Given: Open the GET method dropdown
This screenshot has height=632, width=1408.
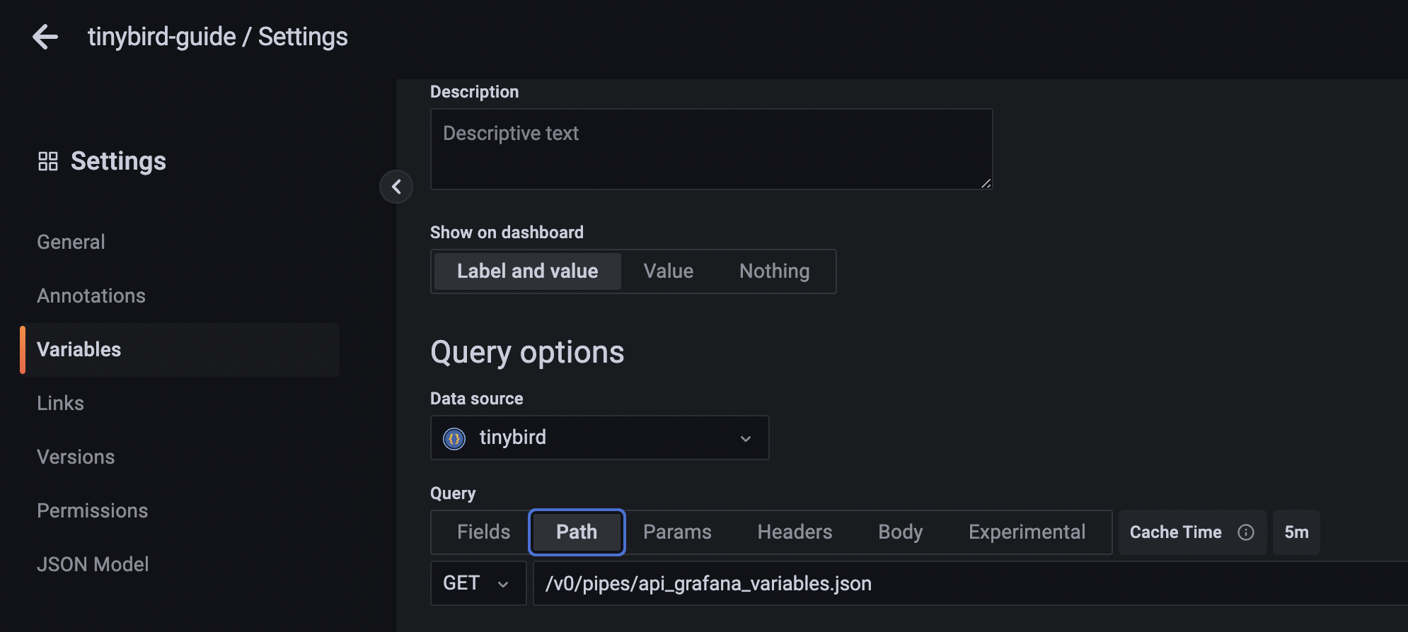Looking at the screenshot, I should pos(478,583).
